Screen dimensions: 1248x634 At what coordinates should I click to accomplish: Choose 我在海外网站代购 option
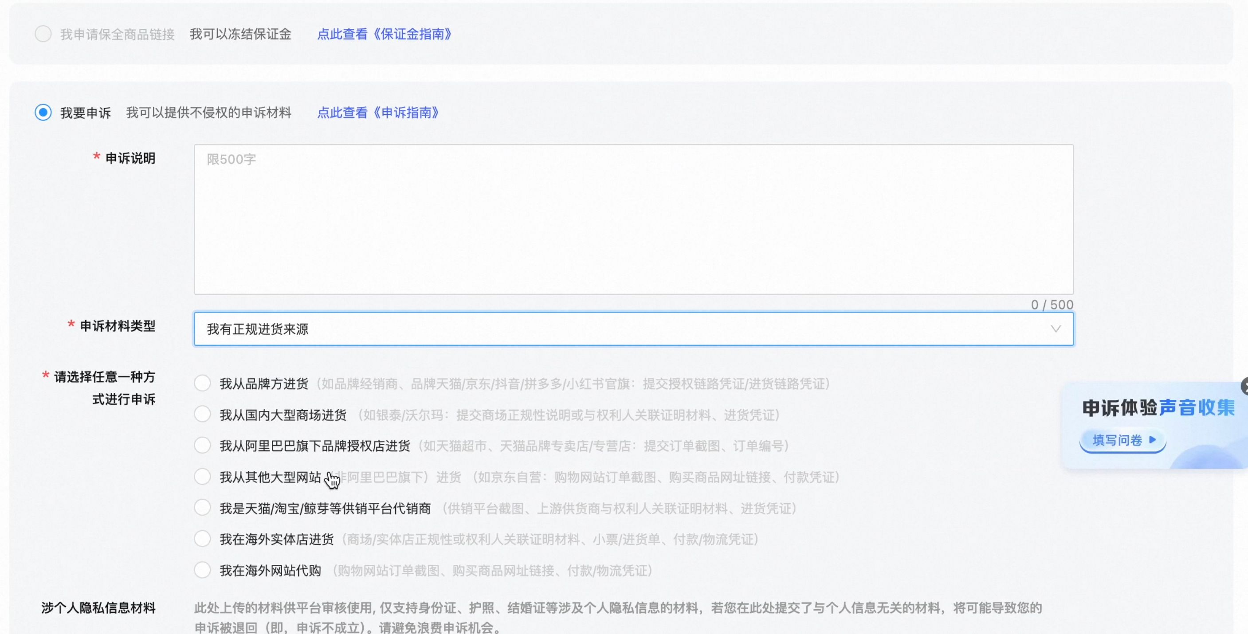pyautogui.click(x=202, y=570)
